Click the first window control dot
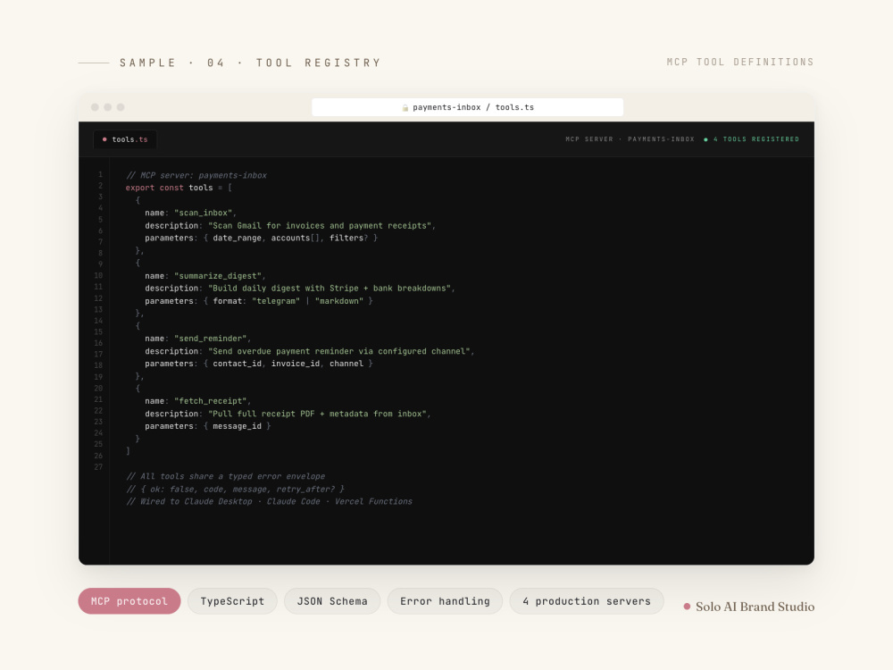The width and height of the screenshot is (893, 670). tap(95, 107)
